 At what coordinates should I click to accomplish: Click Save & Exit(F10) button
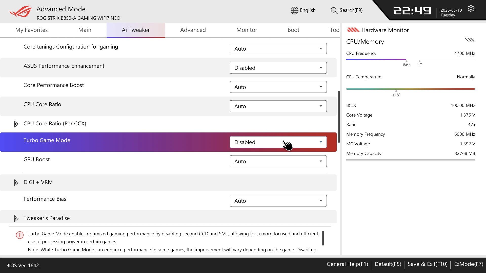coord(428,264)
